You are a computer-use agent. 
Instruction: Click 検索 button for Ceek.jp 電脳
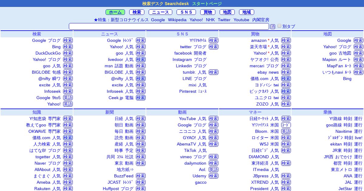click(x=141, y=98)
